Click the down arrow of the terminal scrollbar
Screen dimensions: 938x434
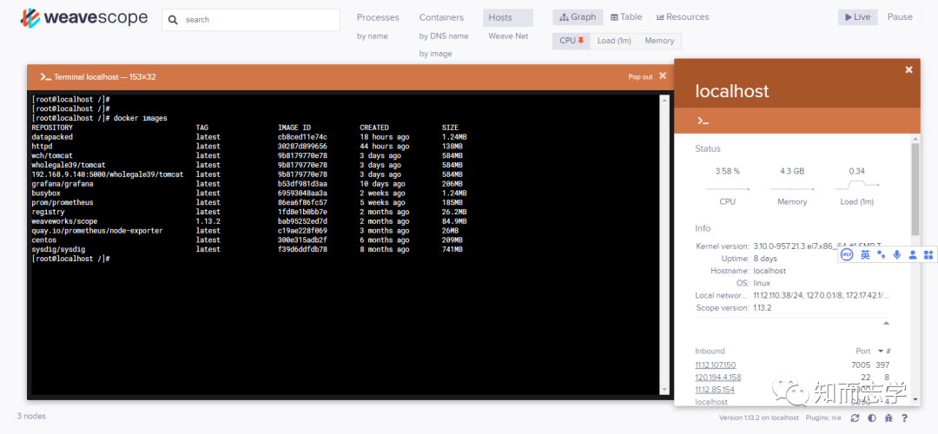[664, 390]
